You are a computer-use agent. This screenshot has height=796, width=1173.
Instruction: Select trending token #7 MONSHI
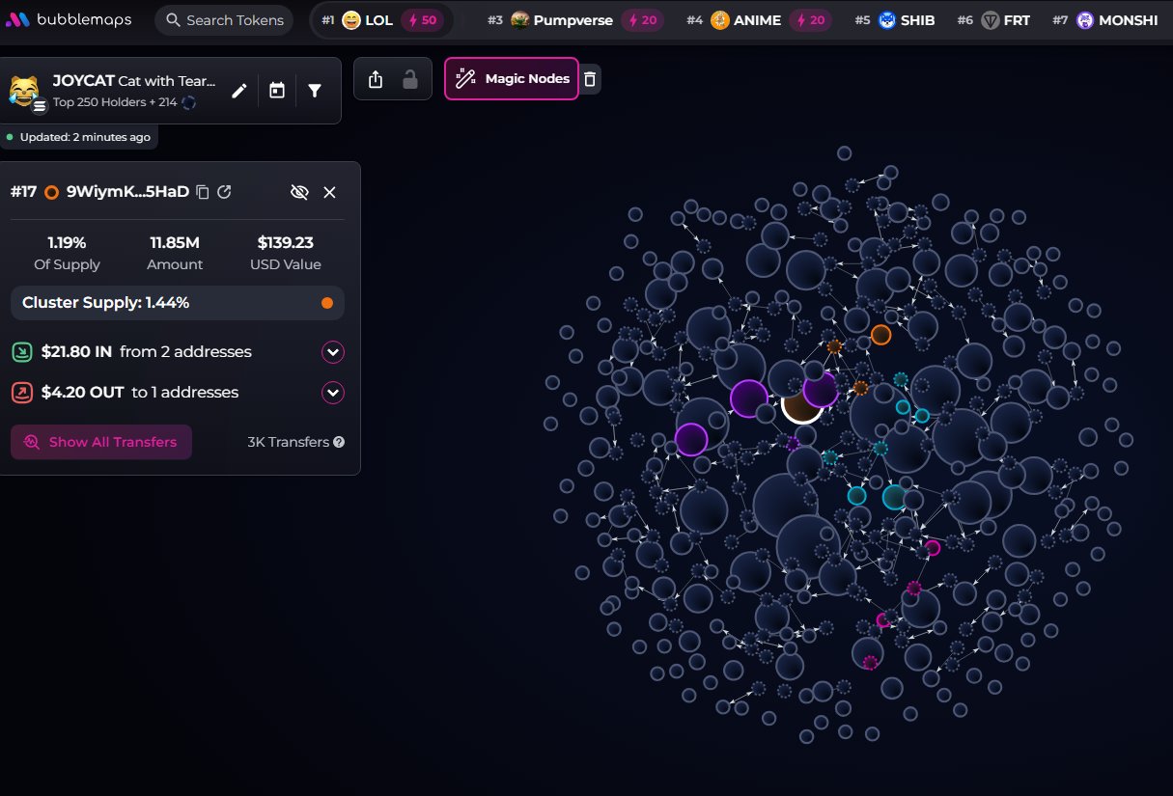(1104, 20)
